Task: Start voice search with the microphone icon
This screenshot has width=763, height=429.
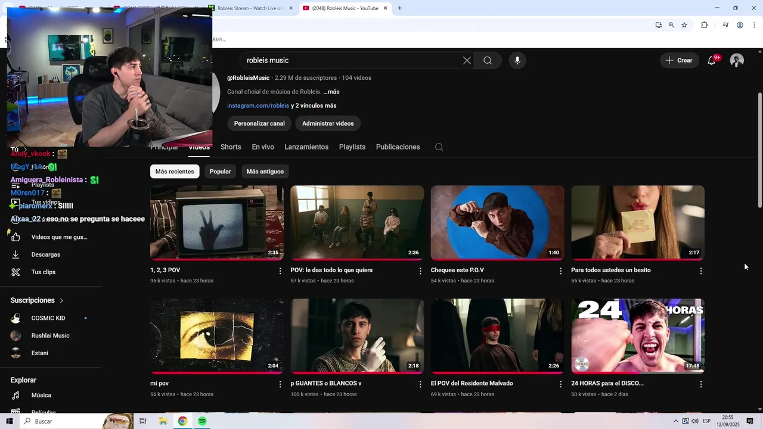Action: pyautogui.click(x=517, y=60)
